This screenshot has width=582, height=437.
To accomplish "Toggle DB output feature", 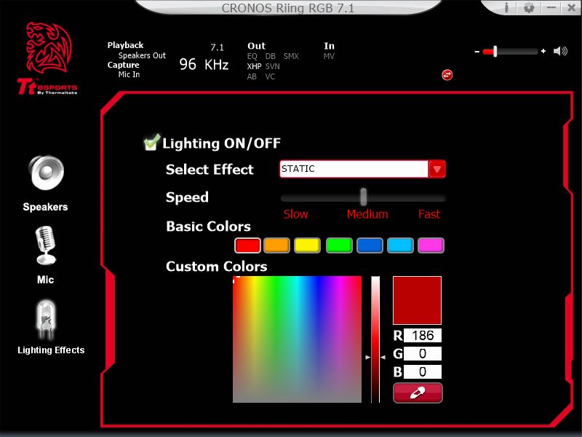I will pyautogui.click(x=270, y=57).
